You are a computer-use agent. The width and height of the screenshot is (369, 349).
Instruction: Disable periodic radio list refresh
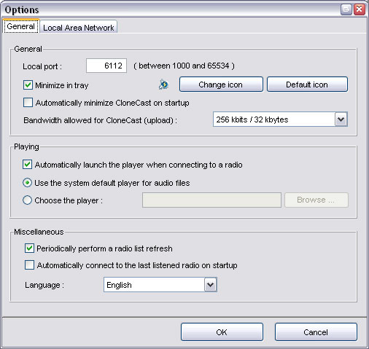click(x=29, y=248)
